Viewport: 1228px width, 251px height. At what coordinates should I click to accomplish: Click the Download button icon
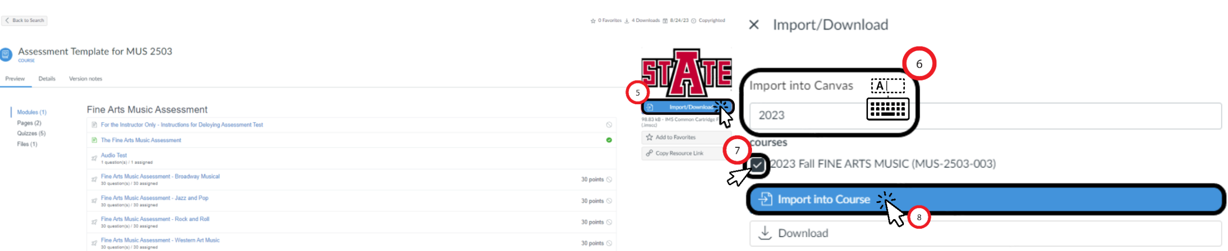click(x=765, y=233)
